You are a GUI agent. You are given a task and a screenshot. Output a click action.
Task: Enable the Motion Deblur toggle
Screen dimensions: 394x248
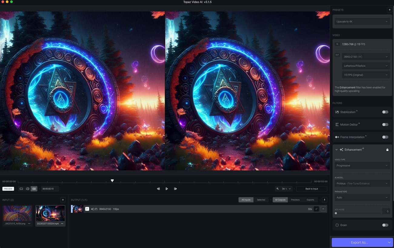(x=385, y=124)
